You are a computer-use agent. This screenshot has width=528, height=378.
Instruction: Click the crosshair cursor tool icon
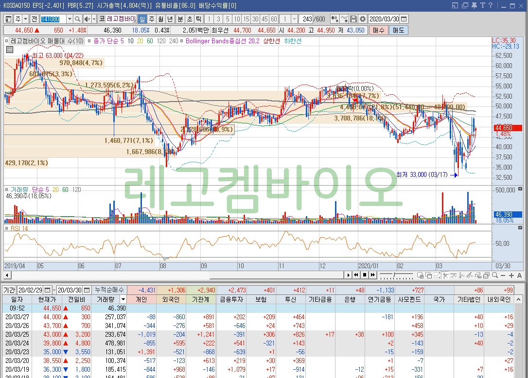click(x=445, y=275)
